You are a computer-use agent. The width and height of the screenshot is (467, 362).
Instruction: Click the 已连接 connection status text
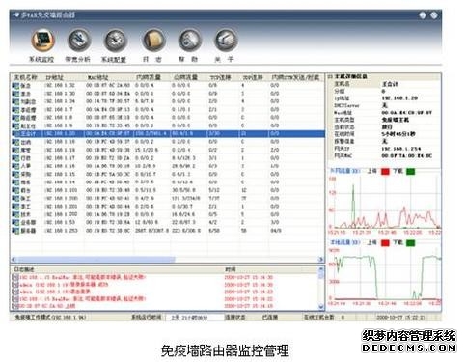(x=270, y=318)
